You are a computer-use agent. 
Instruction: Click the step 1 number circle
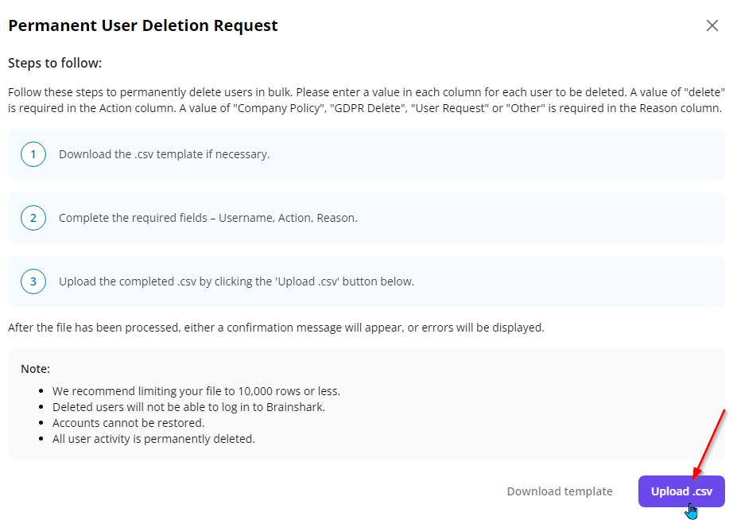point(33,153)
